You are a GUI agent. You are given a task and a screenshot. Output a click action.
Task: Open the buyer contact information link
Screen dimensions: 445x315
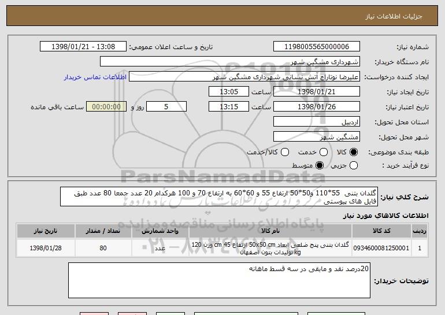pyautogui.click(x=95, y=77)
